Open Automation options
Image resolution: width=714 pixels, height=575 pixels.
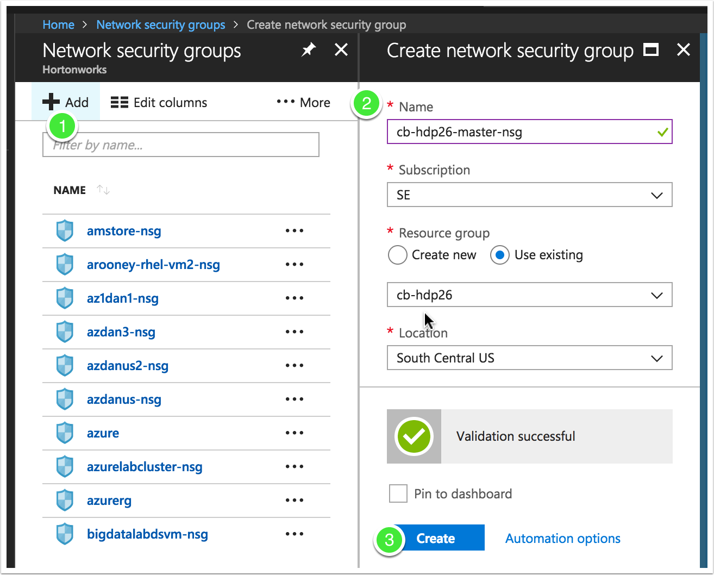coord(562,538)
